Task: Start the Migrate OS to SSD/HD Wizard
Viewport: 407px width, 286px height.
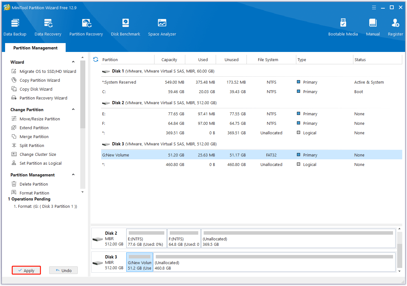Action: [x=44, y=71]
